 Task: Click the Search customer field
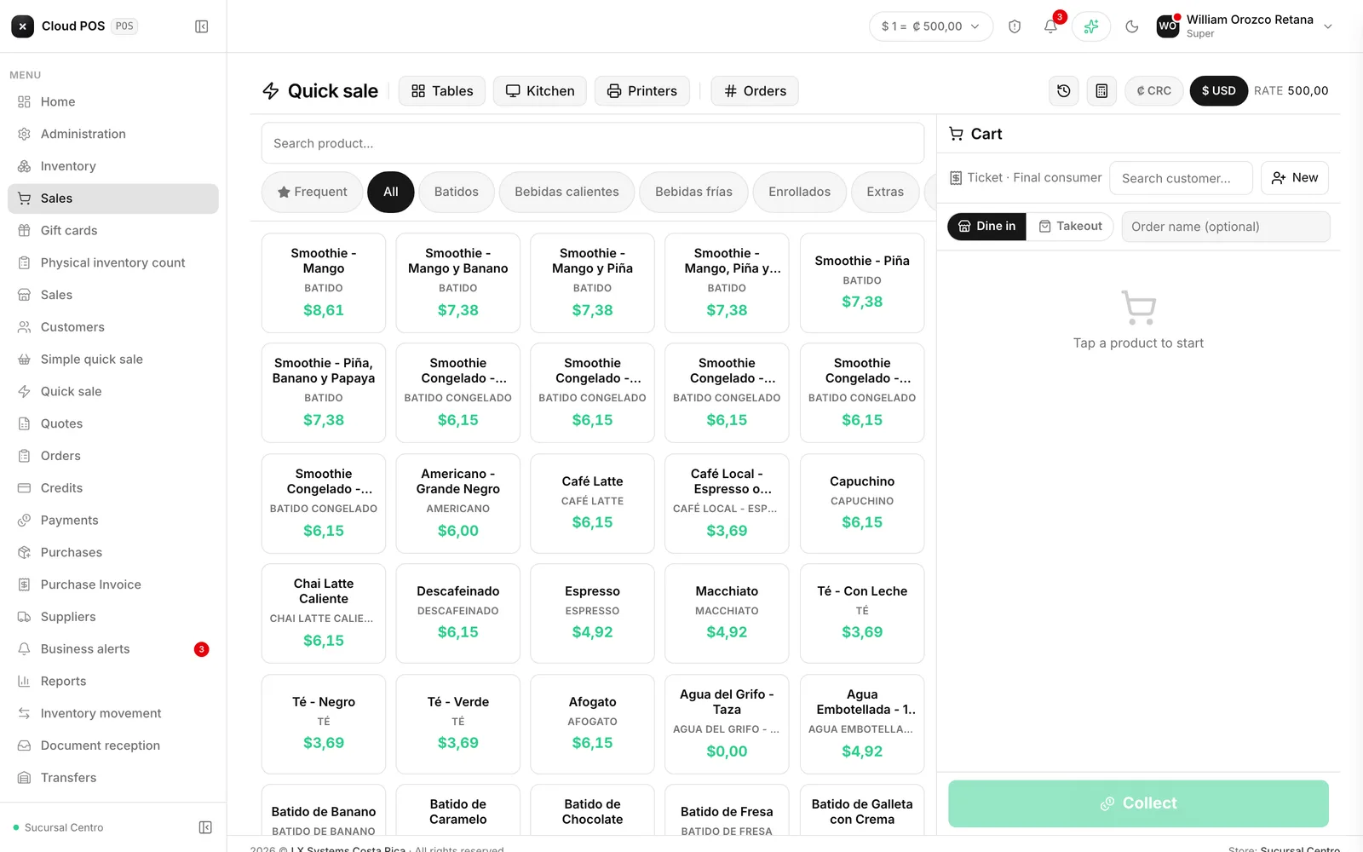click(1181, 178)
